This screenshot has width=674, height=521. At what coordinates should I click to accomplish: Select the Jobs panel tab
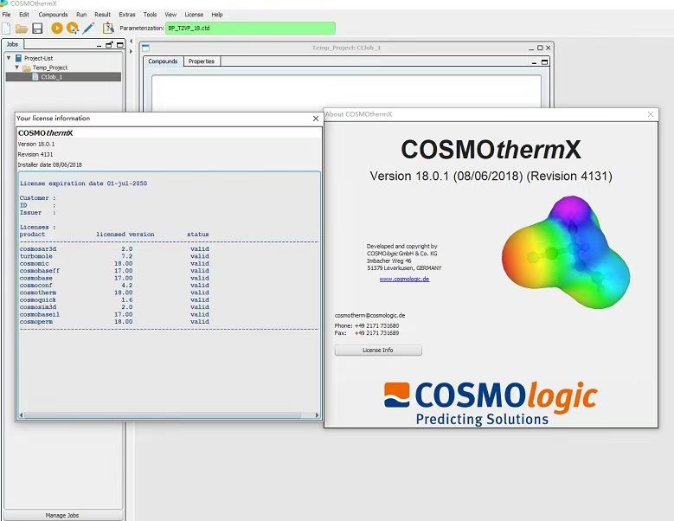[12, 44]
